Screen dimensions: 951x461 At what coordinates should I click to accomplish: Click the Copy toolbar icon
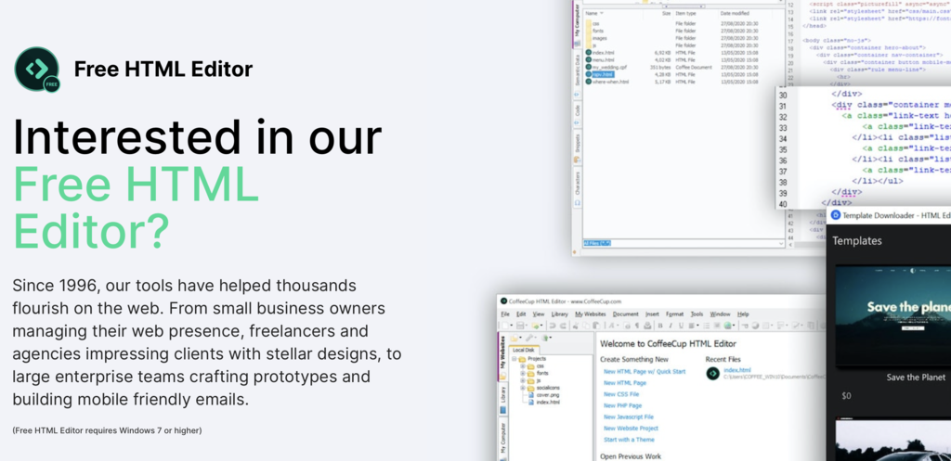click(586, 326)
